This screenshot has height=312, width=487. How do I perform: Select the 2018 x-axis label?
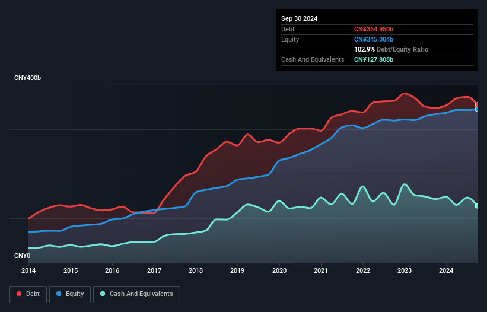196,270
